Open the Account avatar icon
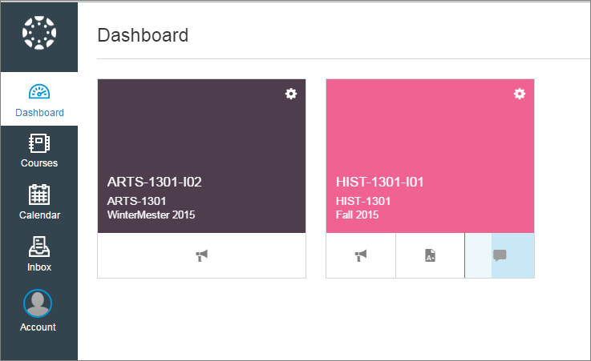Screen dimensions: 591x361 [x=38, y=303]
